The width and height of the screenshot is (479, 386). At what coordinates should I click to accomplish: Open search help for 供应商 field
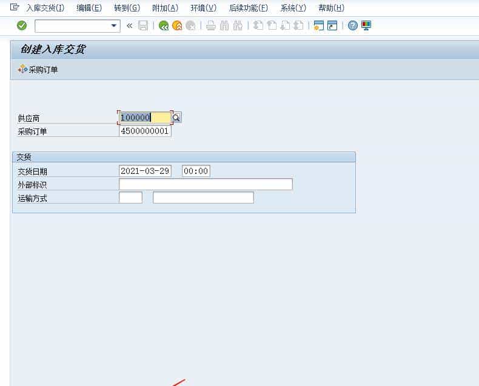176,118
